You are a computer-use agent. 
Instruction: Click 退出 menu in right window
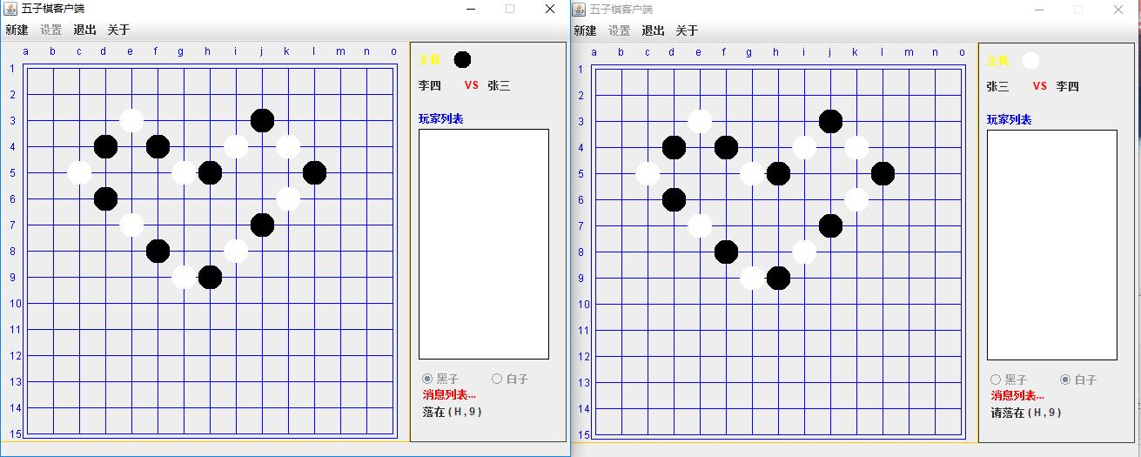[653, 30]
